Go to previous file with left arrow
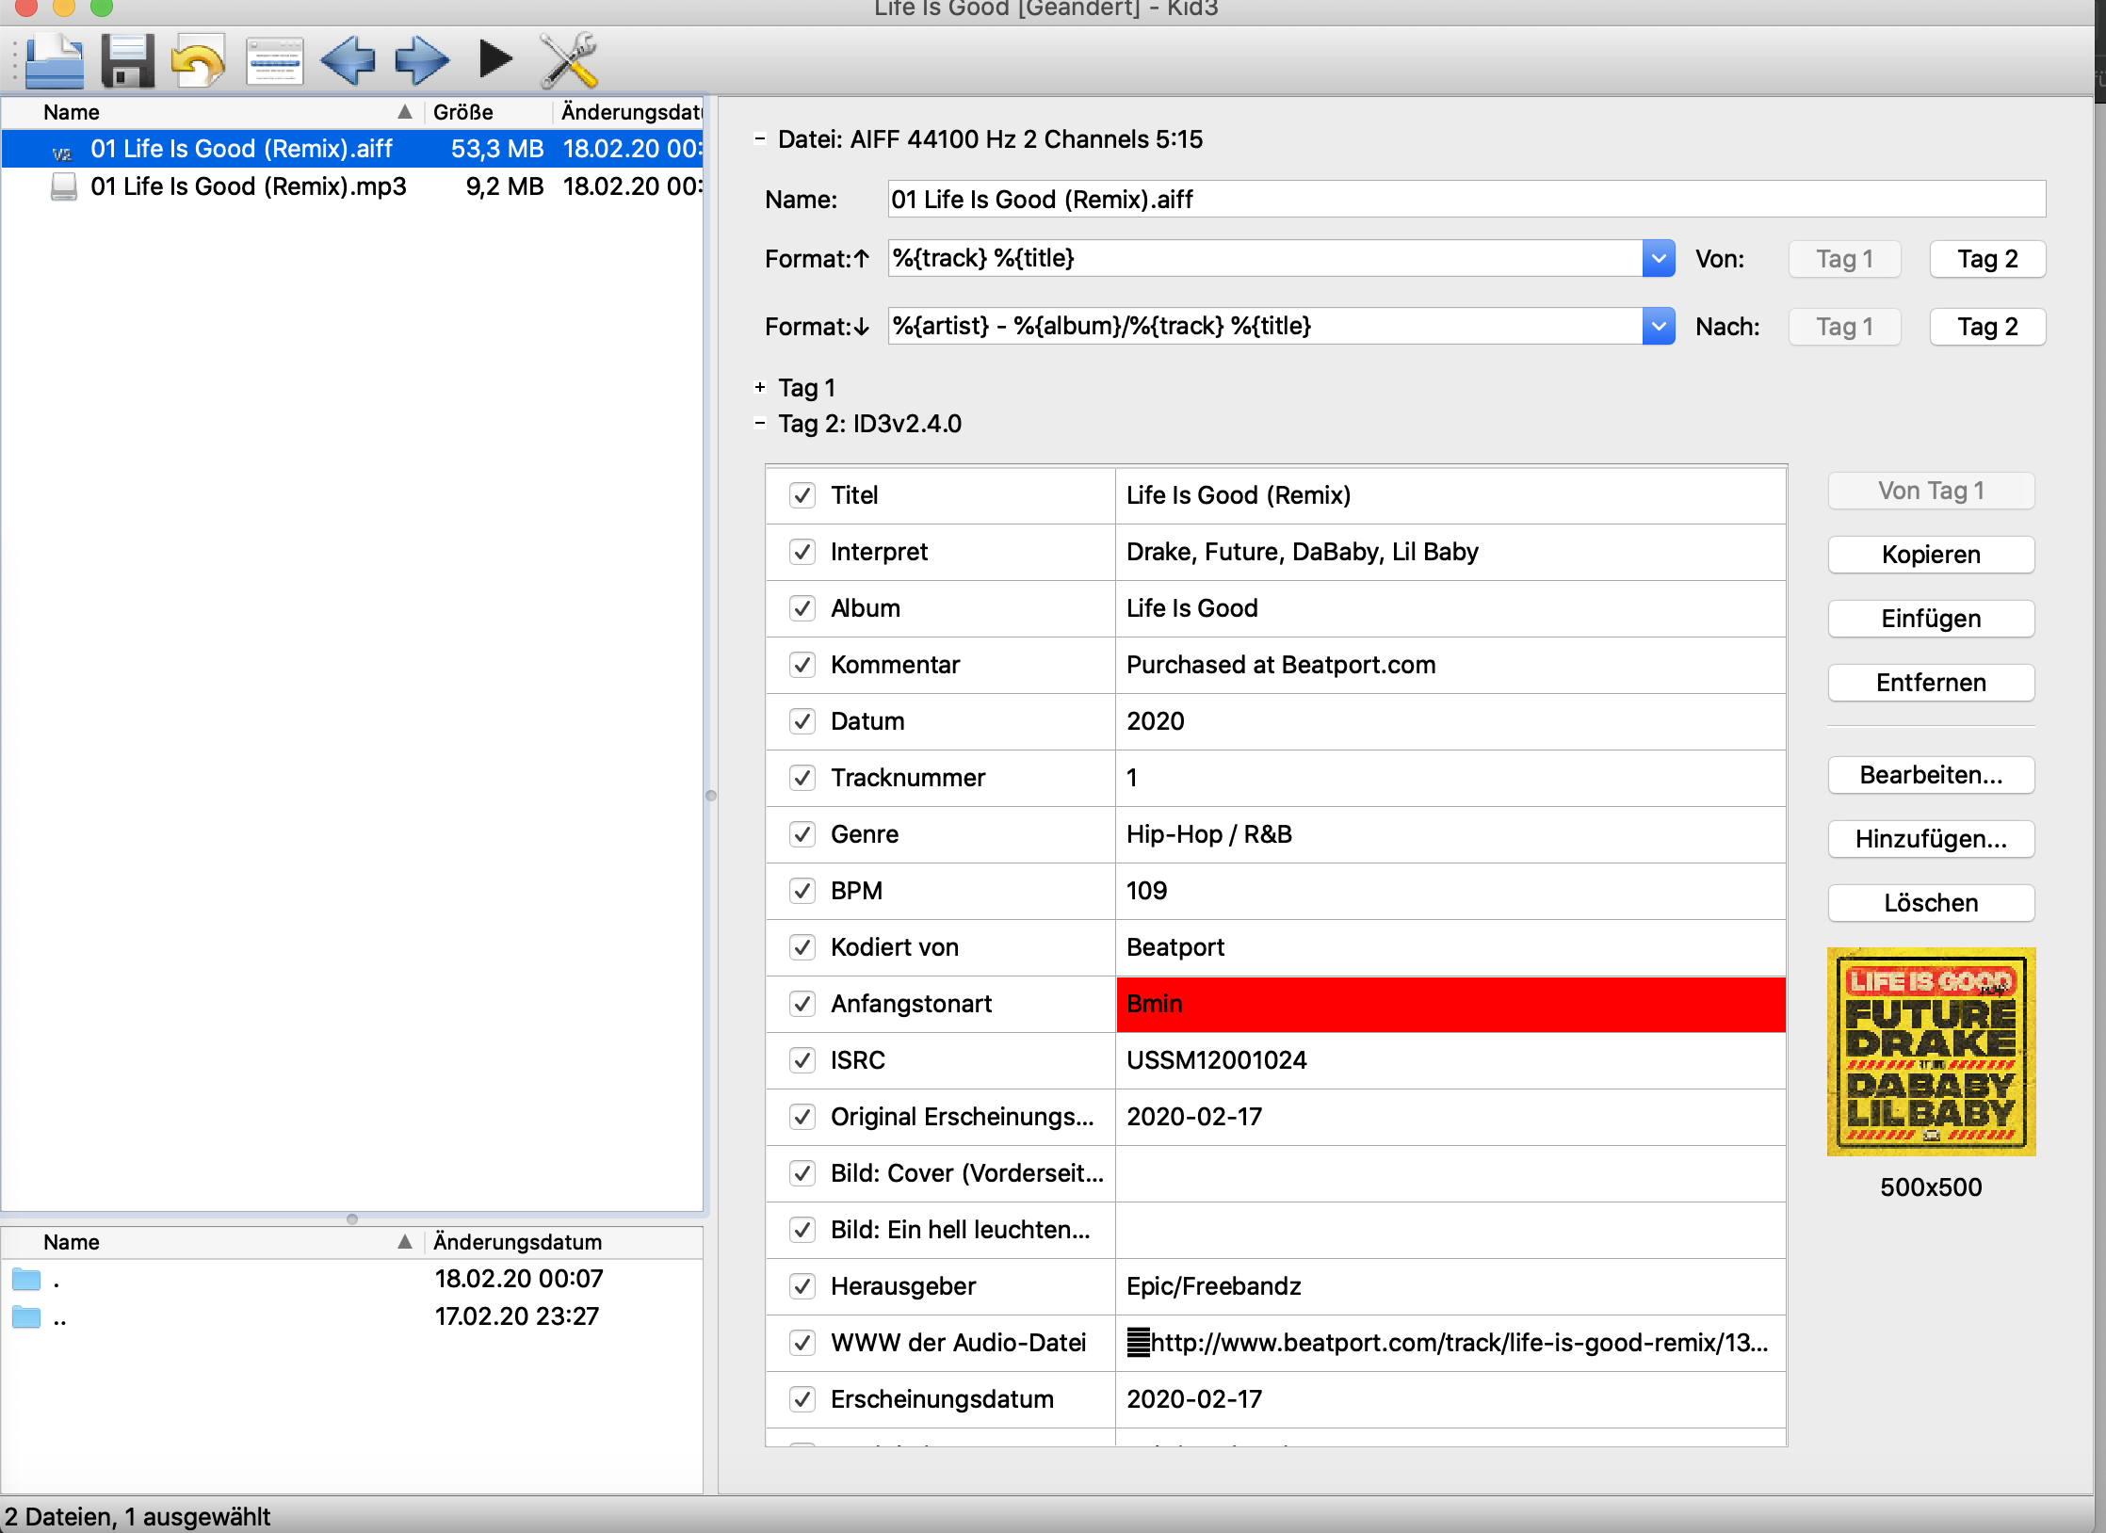Viewport: 2106px width, 1533px height. coord(348,61)
